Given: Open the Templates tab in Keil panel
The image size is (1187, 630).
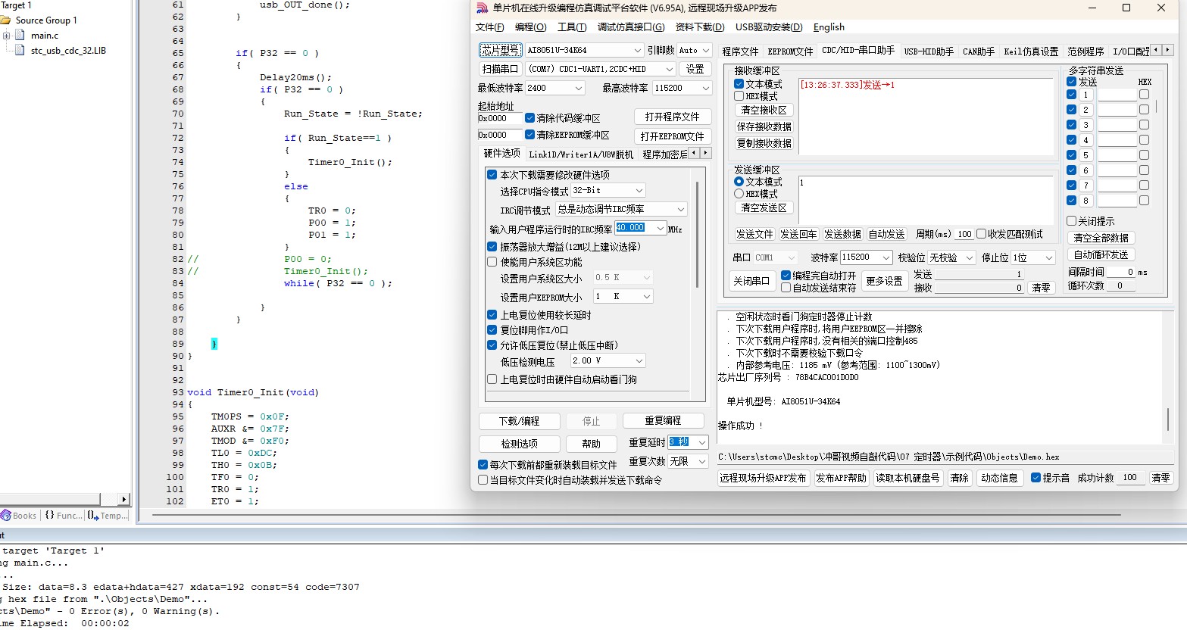Looking at the screenshot, I should click(108, 516).
